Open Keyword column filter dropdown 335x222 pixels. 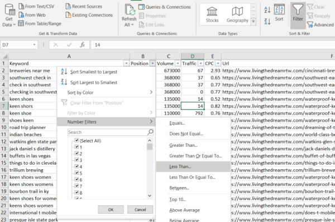pos(126,63)
